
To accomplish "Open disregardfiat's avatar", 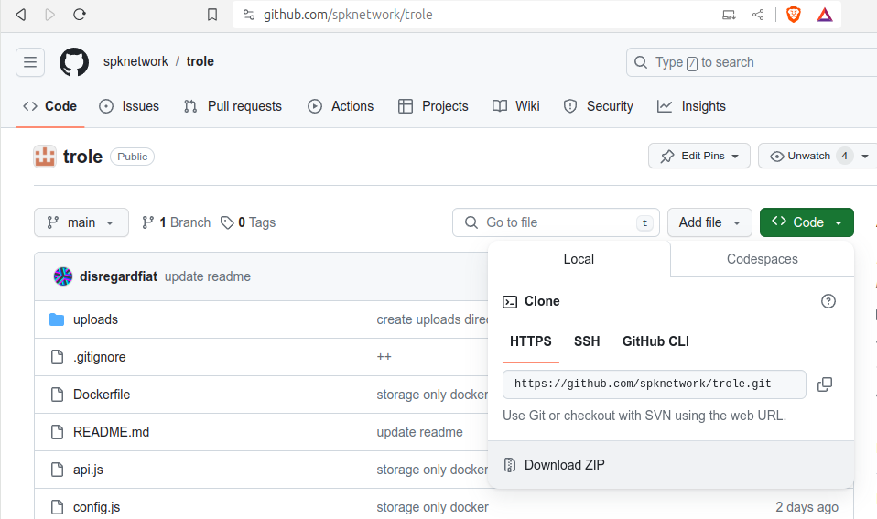I will (63, 276).
